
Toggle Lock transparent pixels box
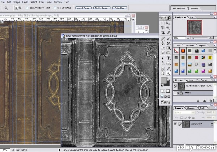click(x=182, y=118)
